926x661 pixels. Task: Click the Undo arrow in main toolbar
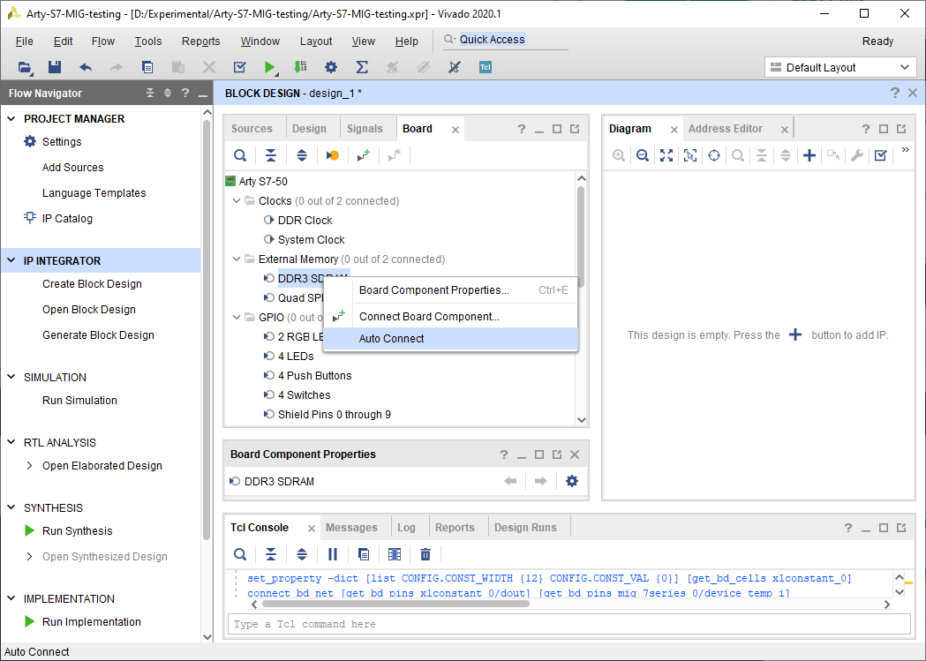86,67
